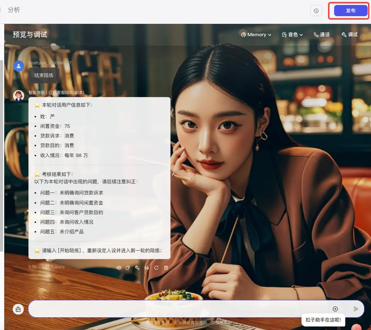
Task: Expand the Memory dropdown
Action: [x=256, y=35]
